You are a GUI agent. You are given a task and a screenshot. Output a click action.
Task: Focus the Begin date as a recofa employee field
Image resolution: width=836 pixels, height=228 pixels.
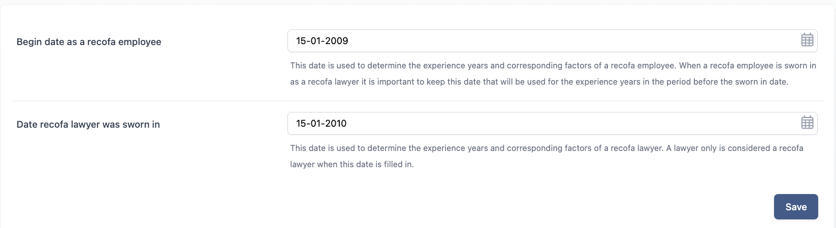(x=552, y=41)
